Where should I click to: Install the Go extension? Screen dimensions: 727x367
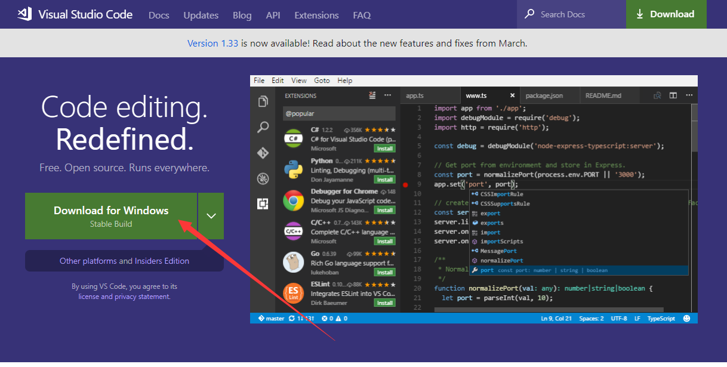pos(384,272)
